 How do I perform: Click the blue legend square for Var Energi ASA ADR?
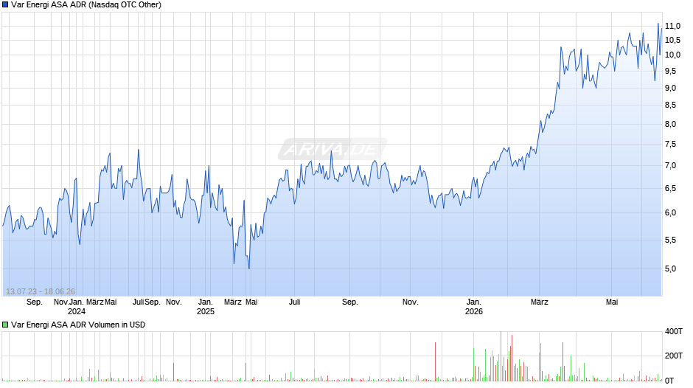pyautogui.click(x=5, y=5)
